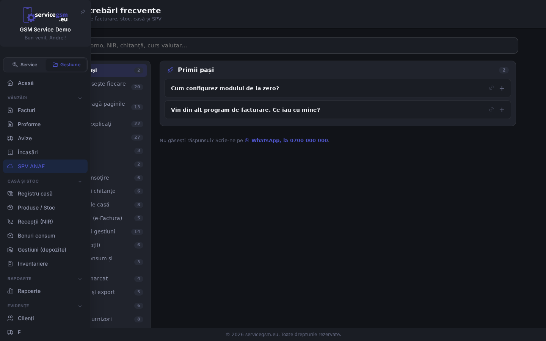Collapse the EVIDENȚE section
The height and width of the screenshot is (341, 546).
pos(80,306)
